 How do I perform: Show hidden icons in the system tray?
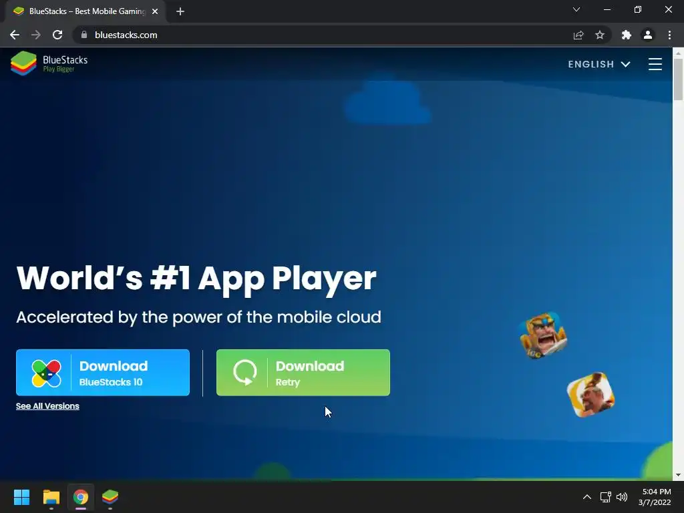click(587, 497)
